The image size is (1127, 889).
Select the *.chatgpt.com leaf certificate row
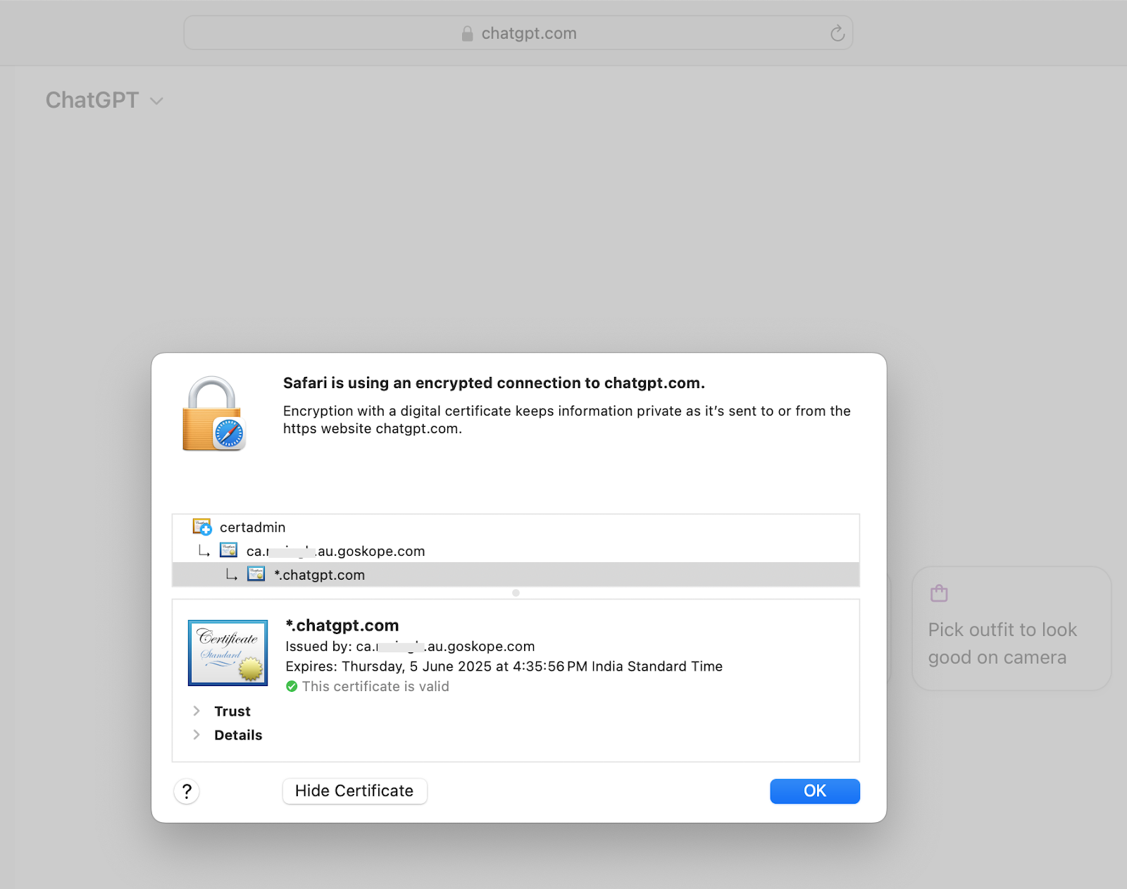pos(516,575)
